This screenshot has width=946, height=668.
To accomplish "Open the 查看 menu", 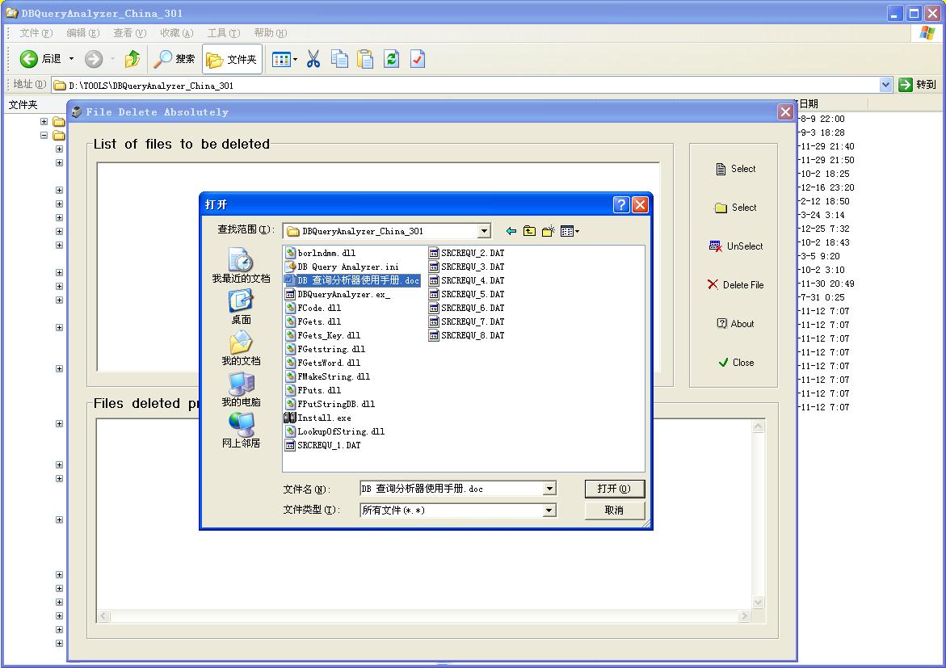I will pyautogui.click(x=130, y=32).
